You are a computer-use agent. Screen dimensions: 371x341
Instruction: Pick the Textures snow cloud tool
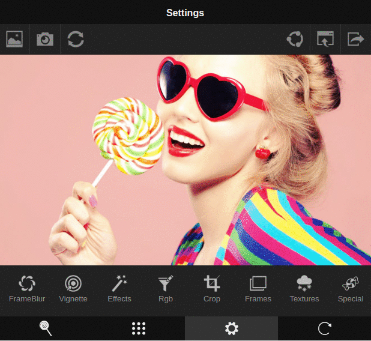pos(304,289)
